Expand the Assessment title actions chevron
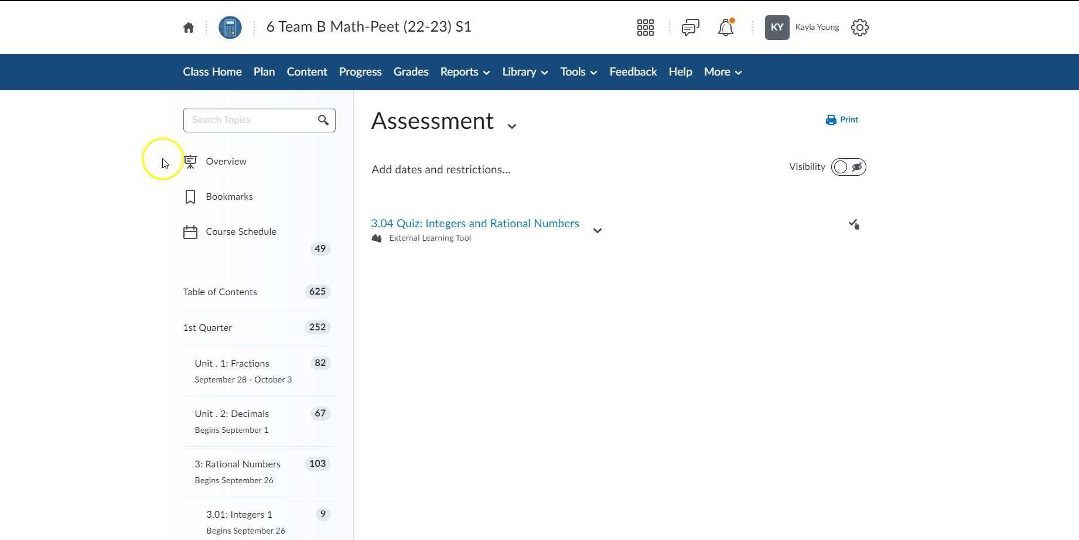 point(511,125)
